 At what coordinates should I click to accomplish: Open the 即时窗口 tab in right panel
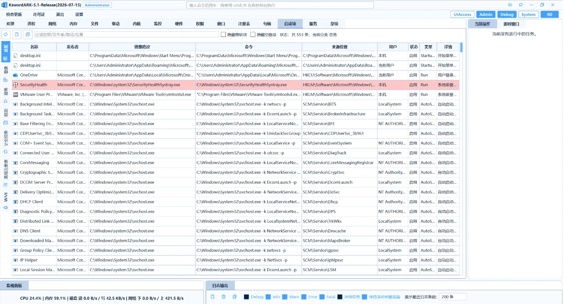pos(511,24)
